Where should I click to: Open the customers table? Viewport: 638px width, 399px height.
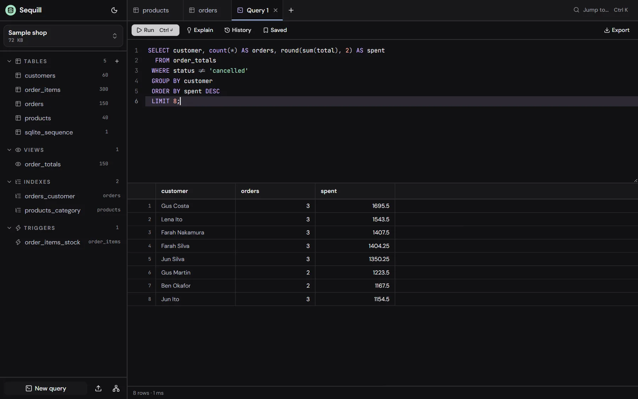pos(63,76)
